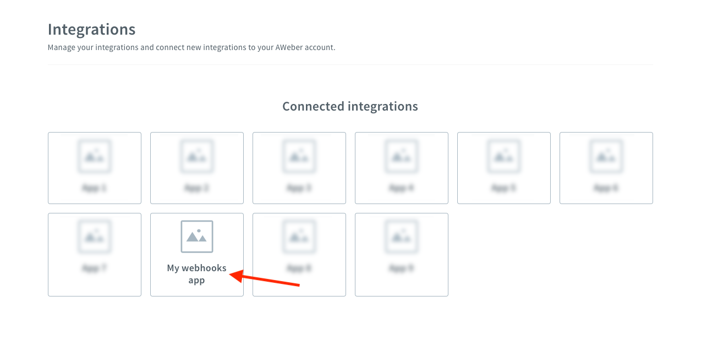The height and width of the screenshot is (346, 707).
Task: Choose the App 4 label text
Action: tap(402, 188)
